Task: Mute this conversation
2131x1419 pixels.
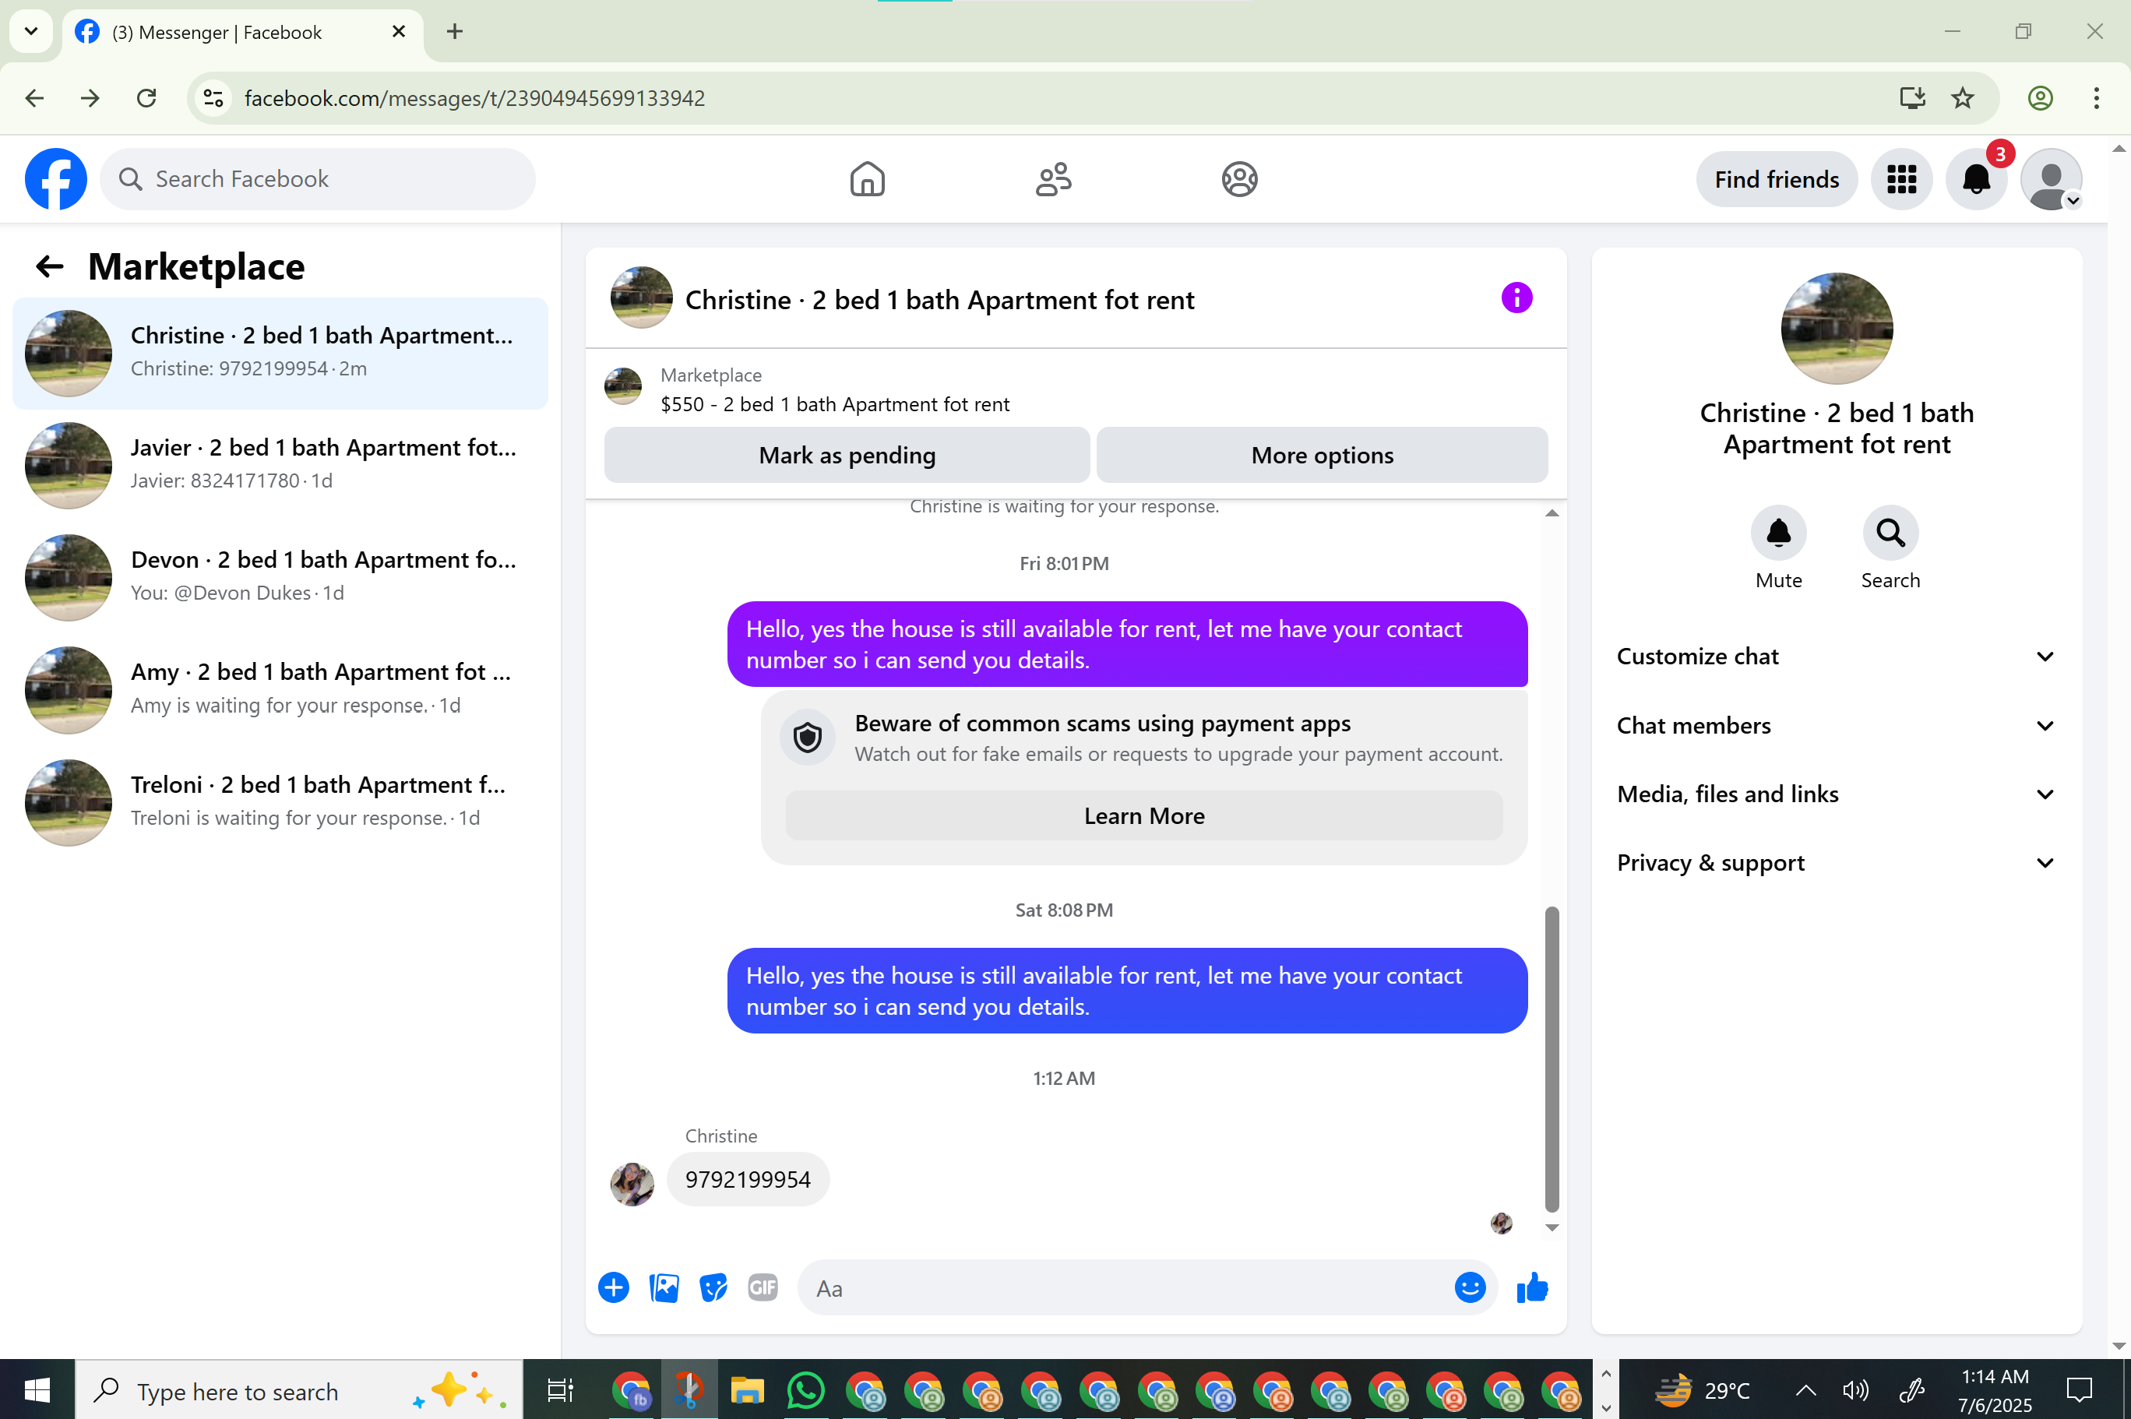Action: [1778, 533]
